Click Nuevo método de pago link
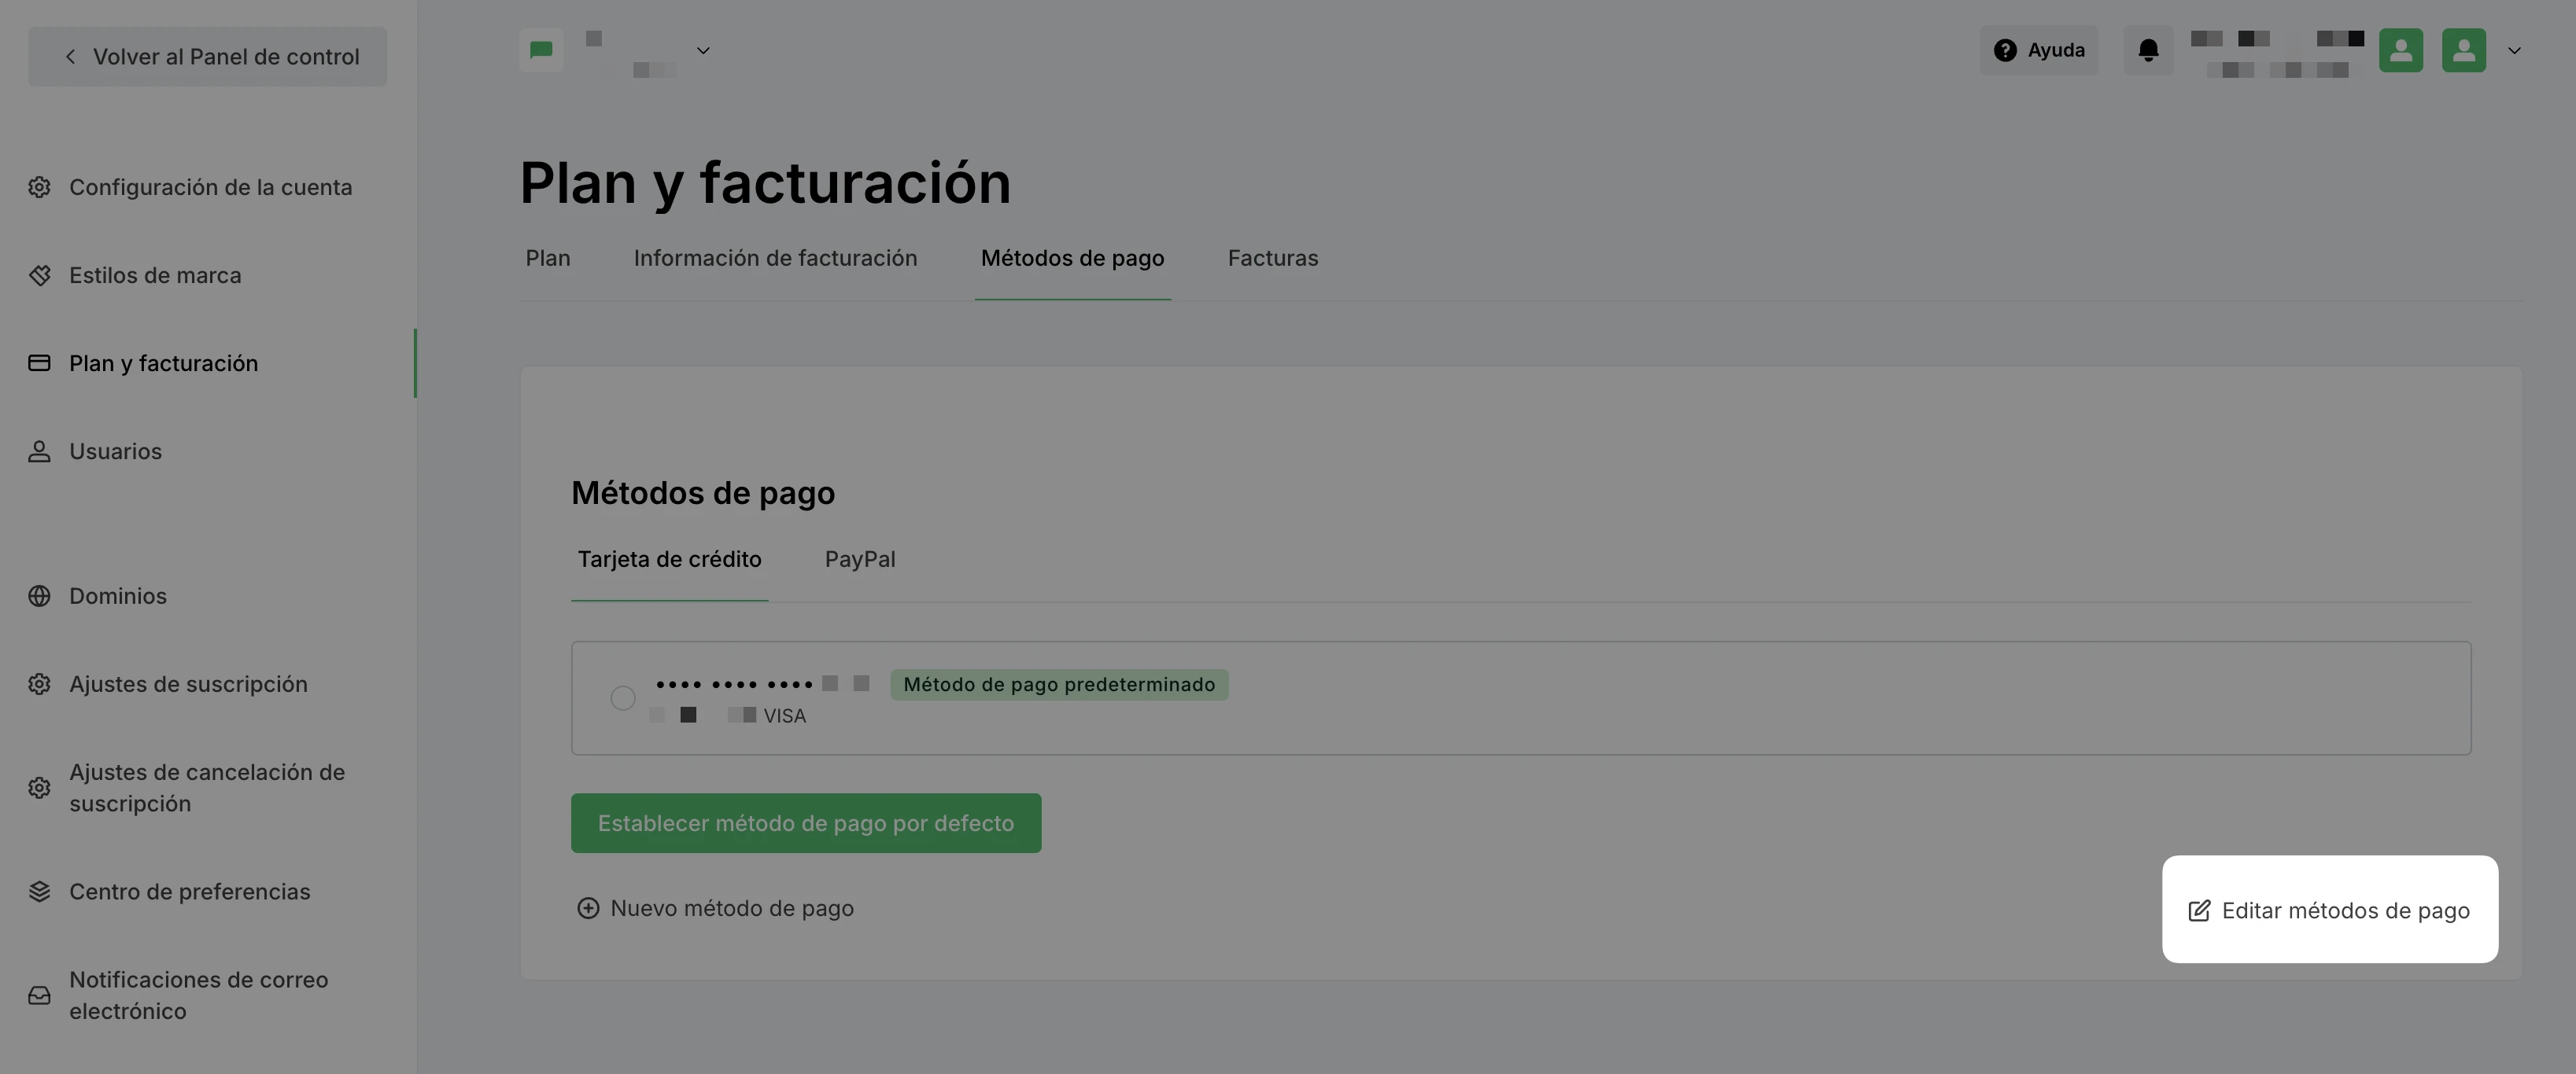Viewport: 2576px width, 1074px height. (731, 909)
